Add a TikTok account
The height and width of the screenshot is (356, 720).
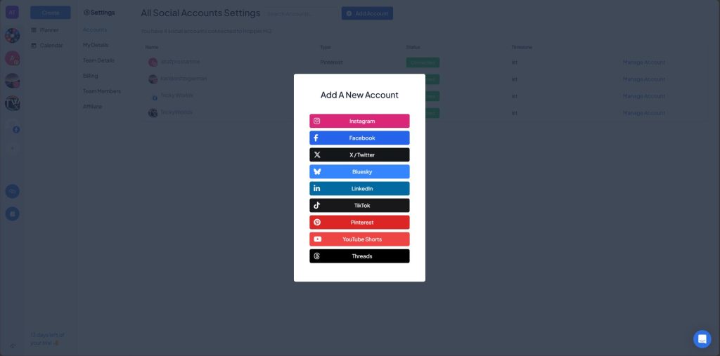click(x=359, y=206)
